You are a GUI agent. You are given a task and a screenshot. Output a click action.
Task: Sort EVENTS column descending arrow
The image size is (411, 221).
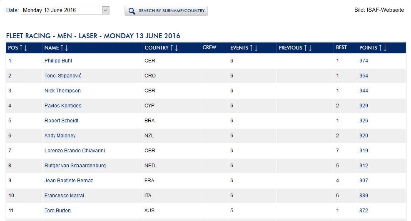pos(256,48)
